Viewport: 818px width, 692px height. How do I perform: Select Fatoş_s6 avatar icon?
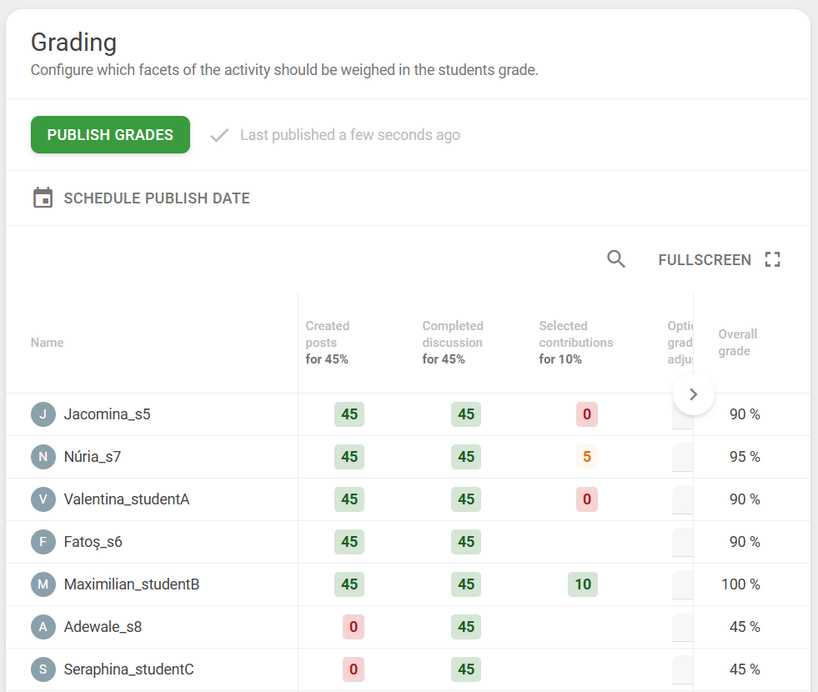point(43,542)
